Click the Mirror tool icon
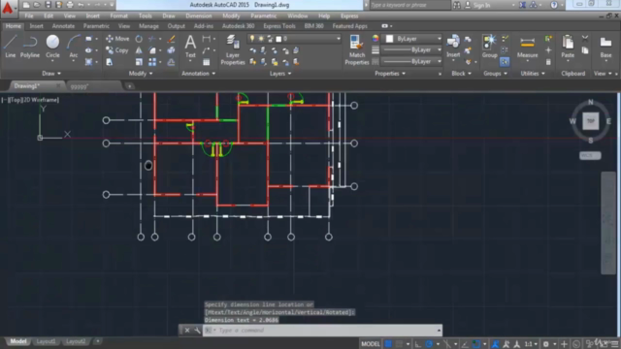 [x=139, y=50]
